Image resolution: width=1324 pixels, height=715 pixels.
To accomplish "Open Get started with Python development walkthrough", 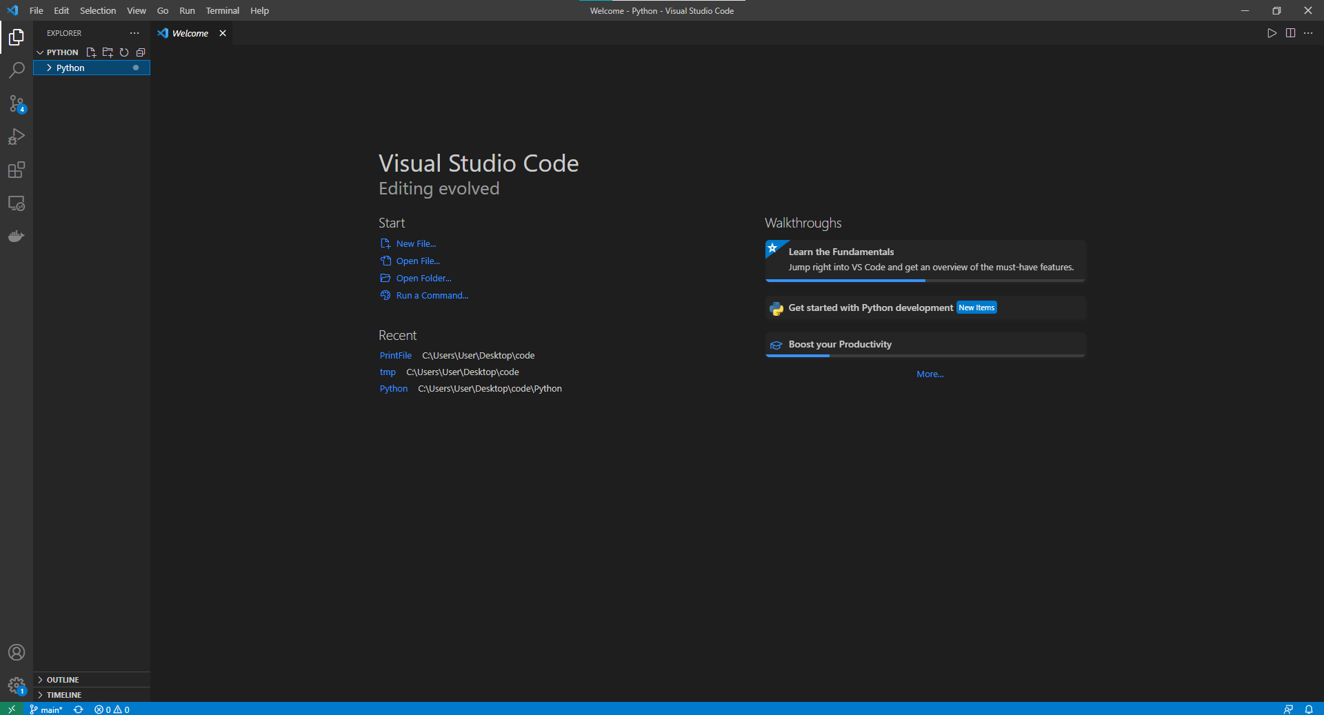I will coord(925,308).
